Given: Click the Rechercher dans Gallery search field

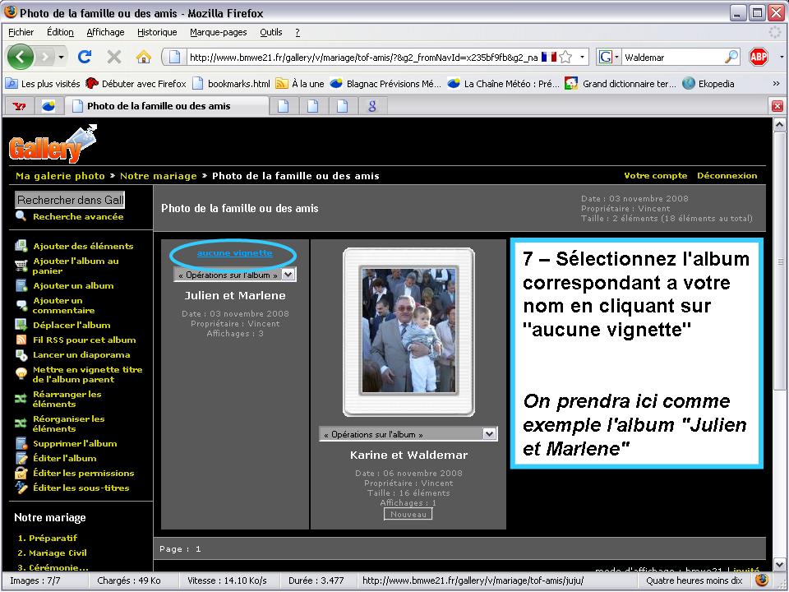Looking at the screenshot, I should pos(70,200).
